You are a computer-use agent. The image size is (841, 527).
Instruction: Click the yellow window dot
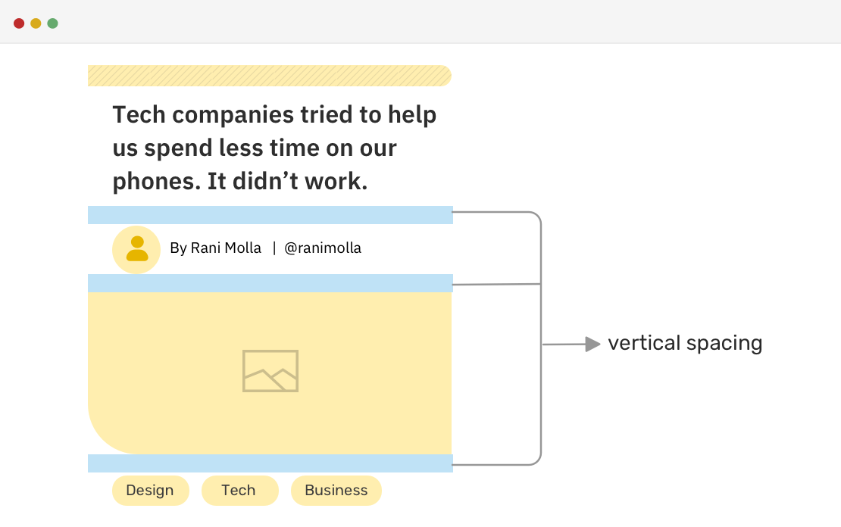point(36,23)
